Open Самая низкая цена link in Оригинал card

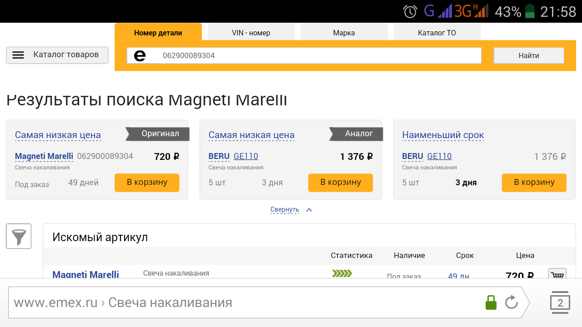(58, 135)
